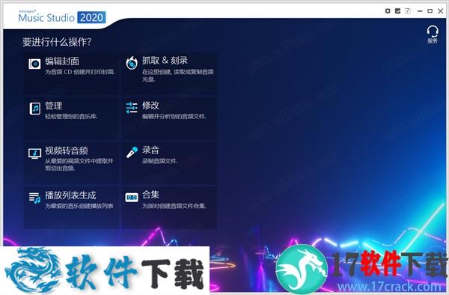This screenshot has width=449, height=295.
Task: Click the 录音 microphone icon
Action: point(132,153)
